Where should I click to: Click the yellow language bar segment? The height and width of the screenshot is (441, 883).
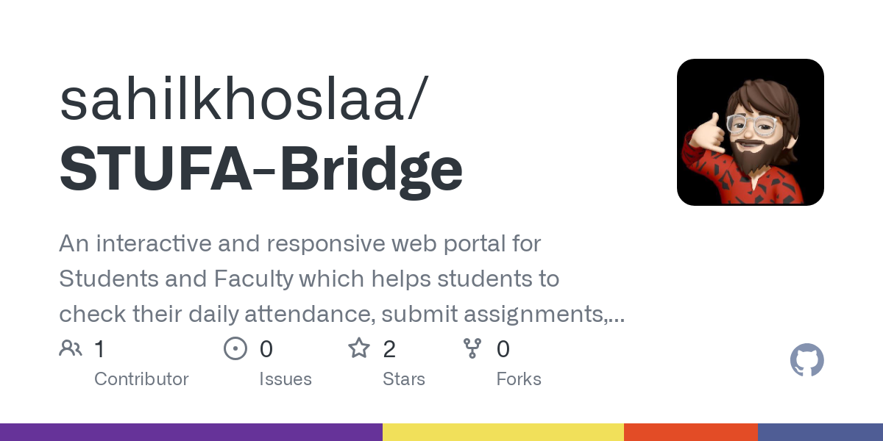(x=503, y=432)
